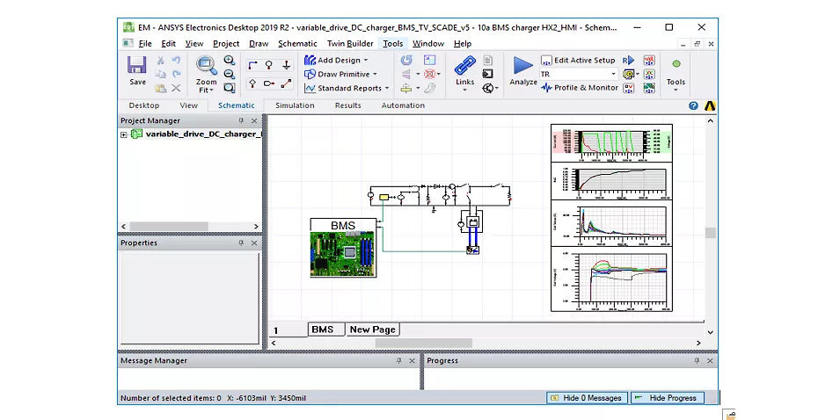The image size is (840, 420).
Task: Place a ground symbol
Action: tap(287, 65)
